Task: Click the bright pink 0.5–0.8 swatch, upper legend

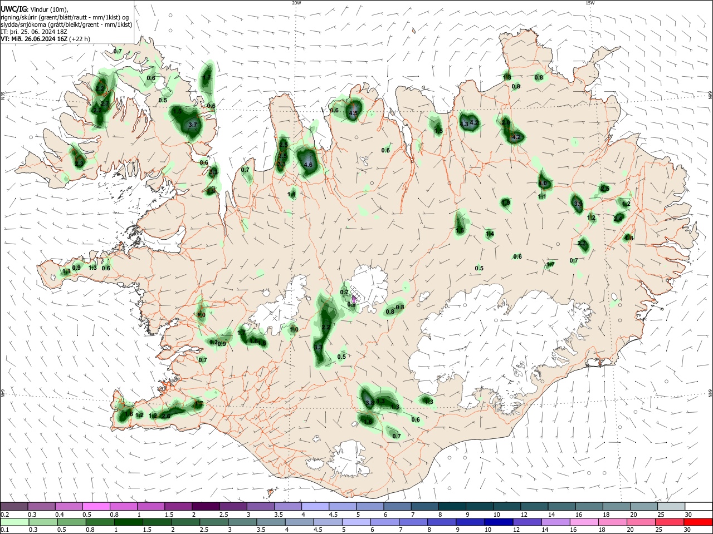Action: [x=96, y=507]
